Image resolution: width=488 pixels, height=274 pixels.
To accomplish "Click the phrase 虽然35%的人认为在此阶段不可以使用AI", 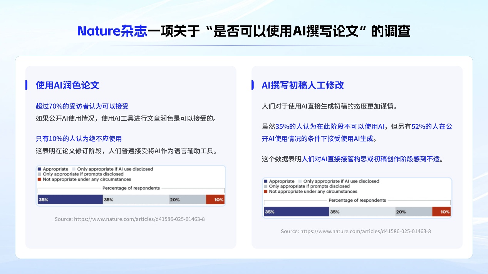I will [324, 126].
